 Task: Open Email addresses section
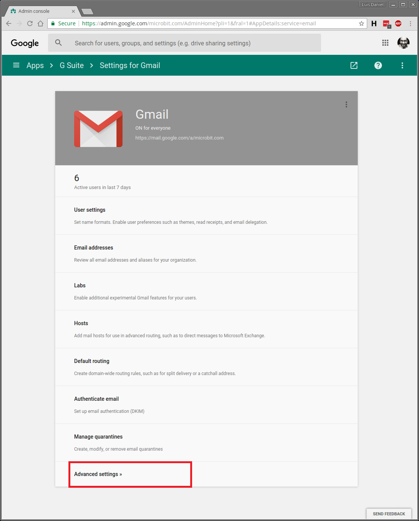point(206,254)
